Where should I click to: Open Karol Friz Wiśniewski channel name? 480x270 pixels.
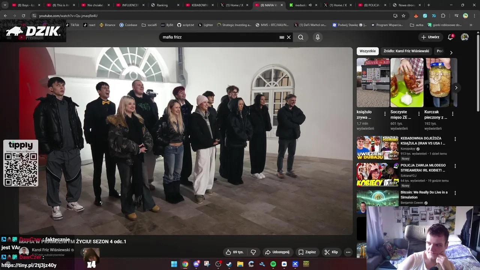pyautogui.click(x=51, y=250)
